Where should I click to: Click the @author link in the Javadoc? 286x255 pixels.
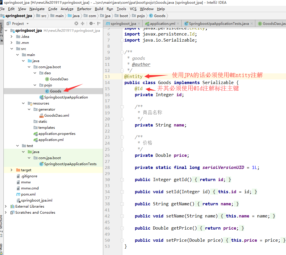pyautogui.click(x=141, y=64)
